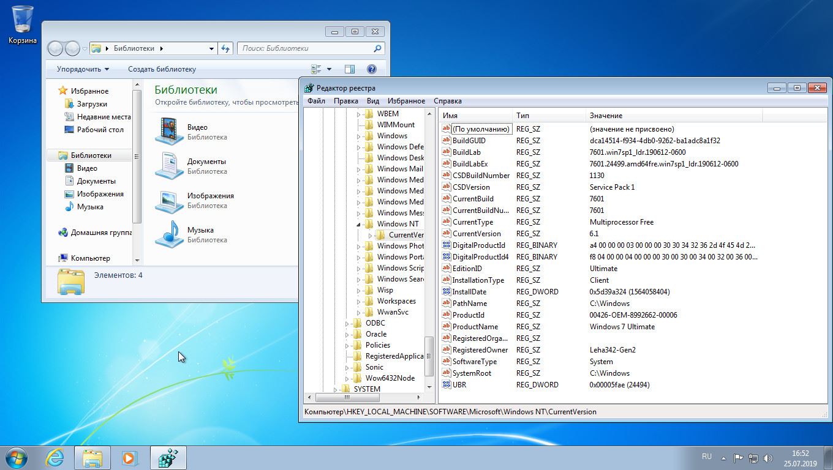
Task: Open the Видео library icon
Action: (170, 132)
